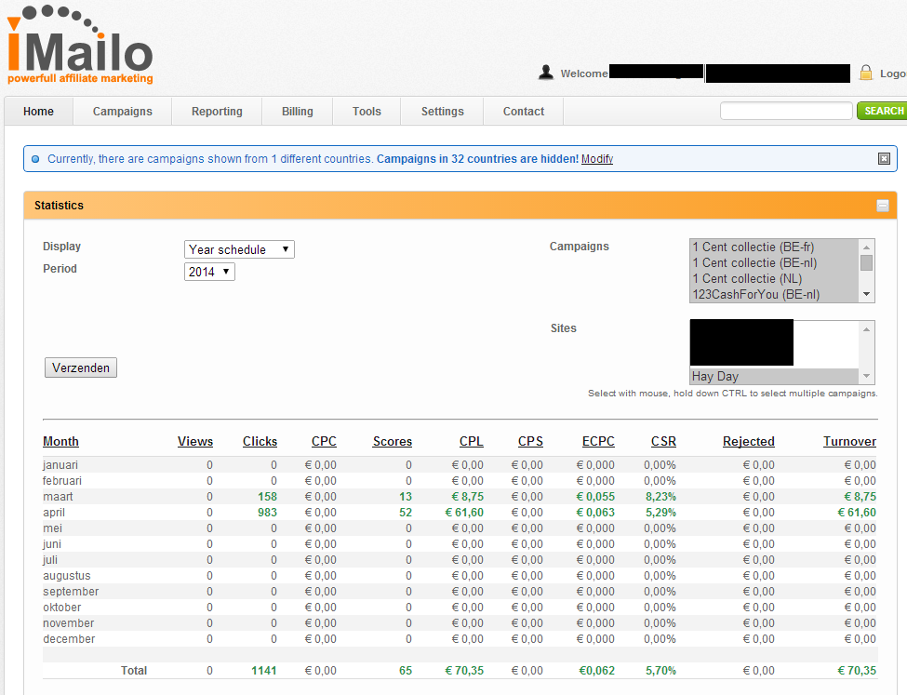
Task: Click total clicks value 1141
Action: [x=264, y=671]
